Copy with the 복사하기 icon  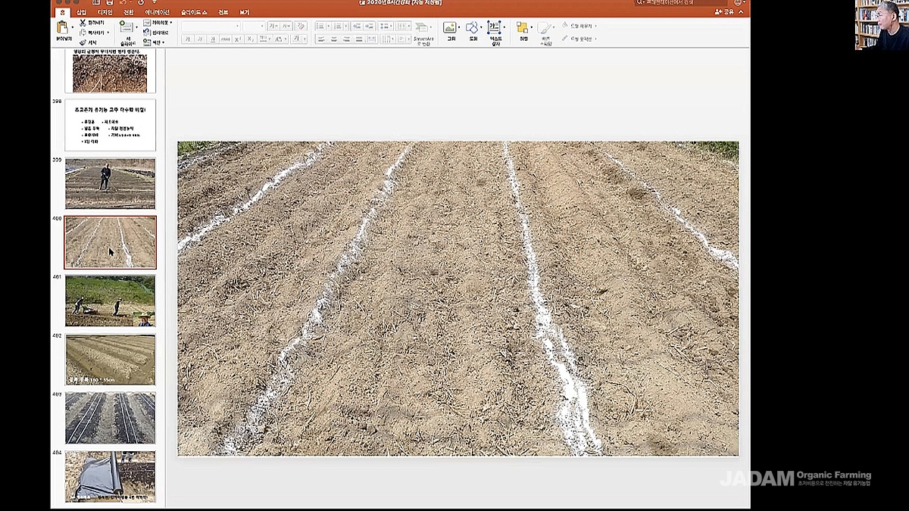[x=83, y=32]
